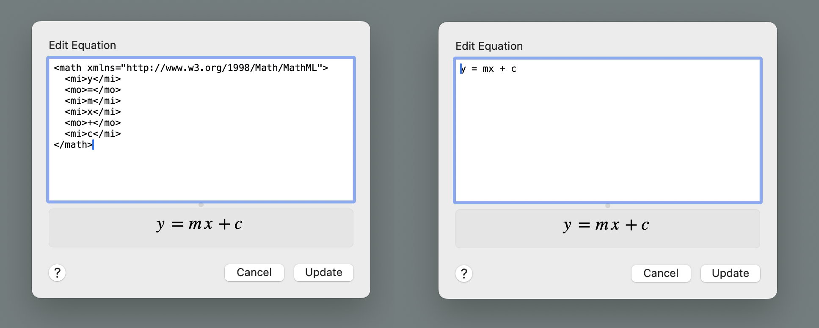Click the 'Edit Equation' heading above the MathML editor
Image resolution: width=819 pixels, height=328 pixels.
[82, 45]
